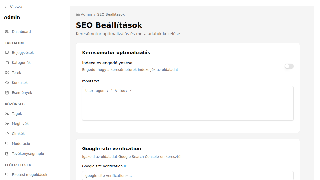This screenshot has height=180, width=320.
Task: Click inside the robots.txt text area
Action: (x=188, y=103)
